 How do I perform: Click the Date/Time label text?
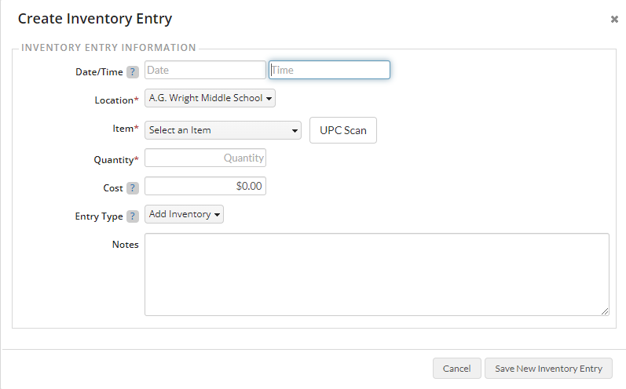coord(99,72)
